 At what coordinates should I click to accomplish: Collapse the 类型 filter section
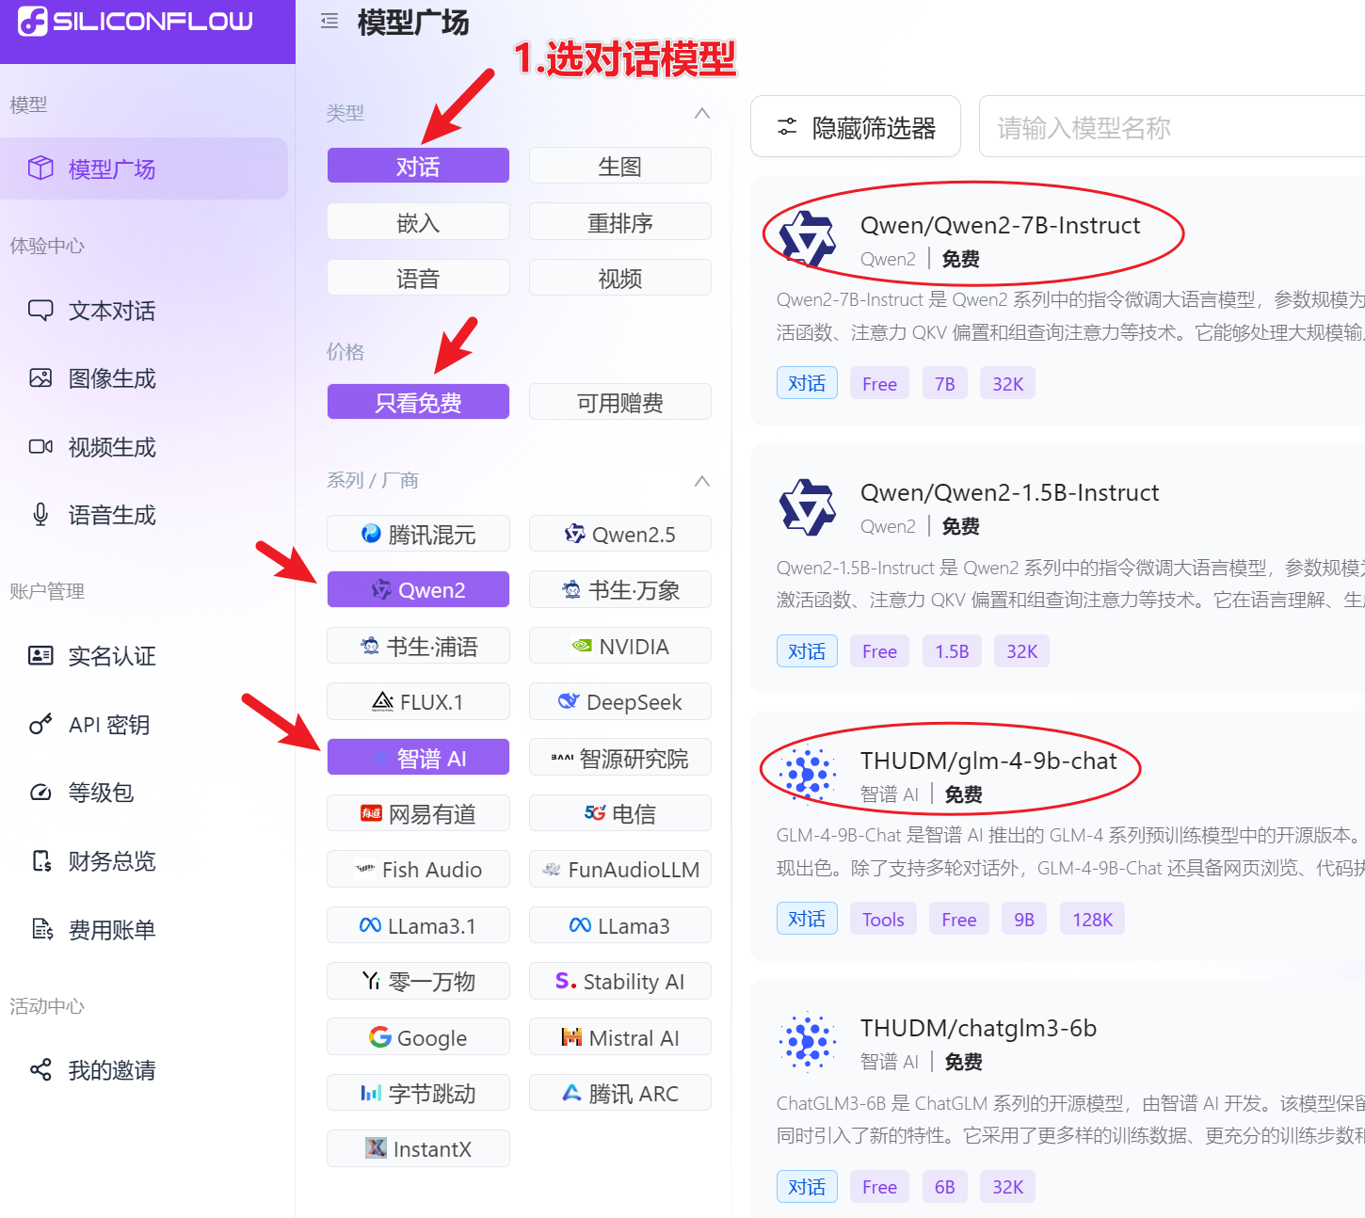(x=701, y=113)
